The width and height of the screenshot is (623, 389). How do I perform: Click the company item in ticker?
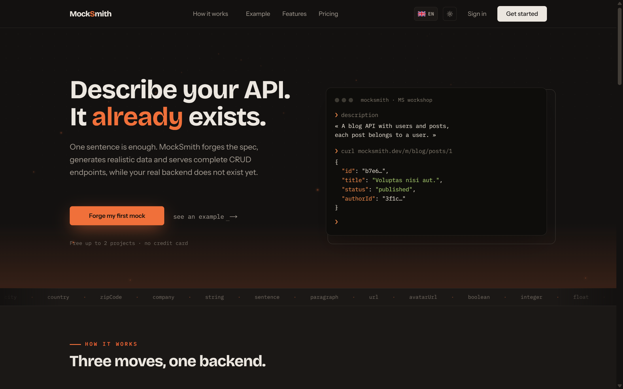(x=163, y=297)
